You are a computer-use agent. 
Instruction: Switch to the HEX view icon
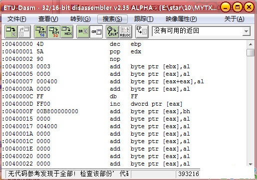67,31
